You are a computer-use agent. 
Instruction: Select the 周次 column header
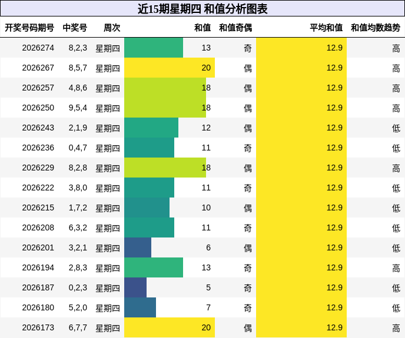(x=112, y=28)
